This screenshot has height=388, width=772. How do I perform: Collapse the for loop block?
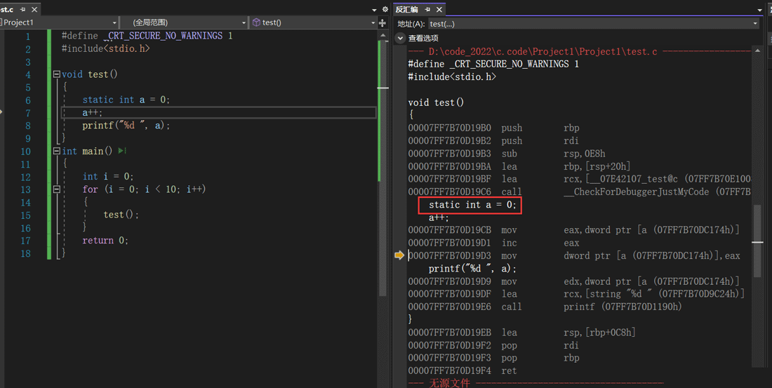tap(57, 189)
